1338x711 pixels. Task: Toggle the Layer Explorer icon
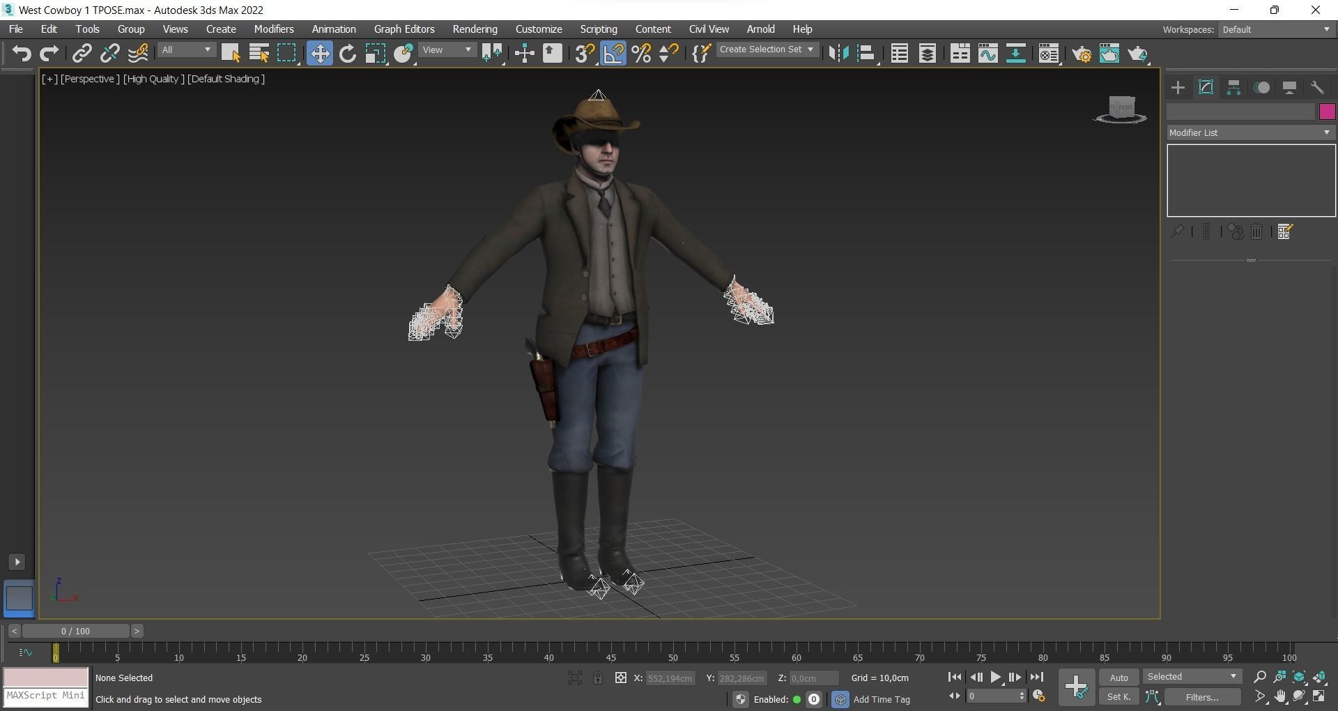pos(927,54)
